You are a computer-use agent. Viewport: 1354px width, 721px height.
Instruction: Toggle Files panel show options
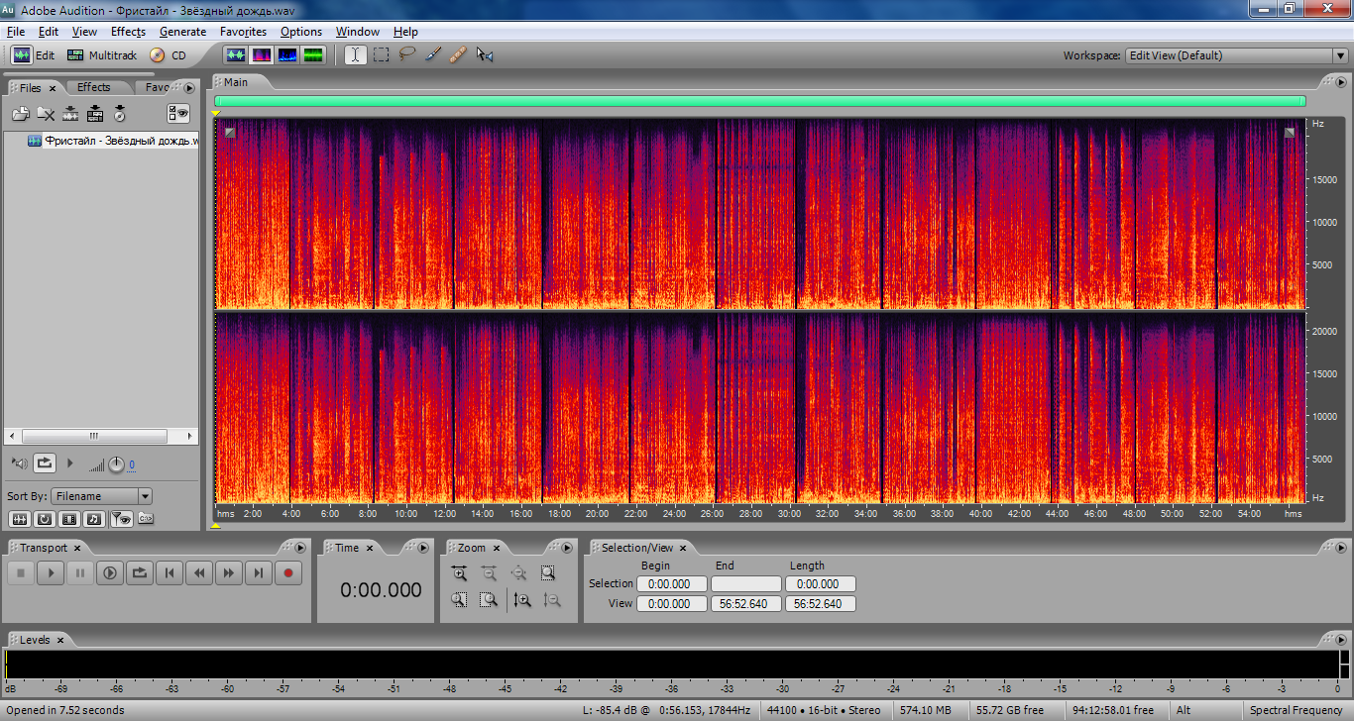pos(178,114)
